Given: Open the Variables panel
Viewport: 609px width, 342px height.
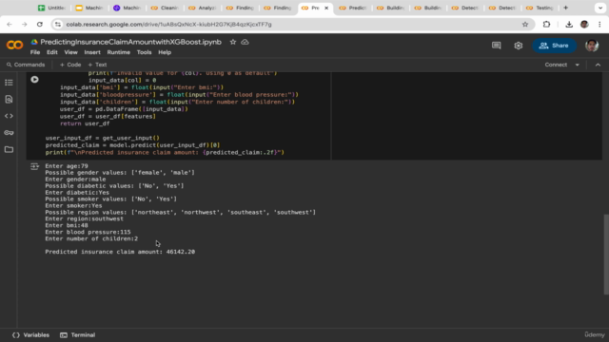Looking at the screenshot, I should (31, 335).
